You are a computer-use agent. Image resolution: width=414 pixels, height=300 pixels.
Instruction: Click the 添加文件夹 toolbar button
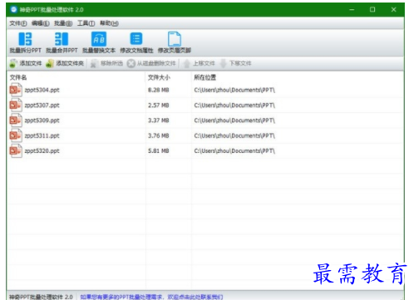point(65,63)
